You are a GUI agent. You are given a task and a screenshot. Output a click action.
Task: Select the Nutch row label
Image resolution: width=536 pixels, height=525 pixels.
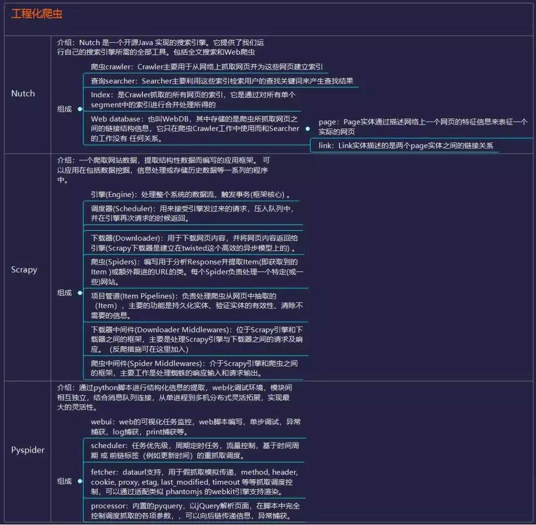[23, 94]
